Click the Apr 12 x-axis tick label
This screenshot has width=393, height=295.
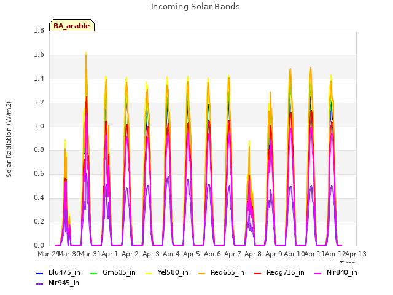pyautogui.click(x=335, y=254)
